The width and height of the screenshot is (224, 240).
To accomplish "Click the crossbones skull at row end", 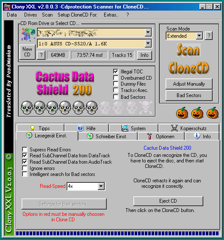I will pos(145,108).
